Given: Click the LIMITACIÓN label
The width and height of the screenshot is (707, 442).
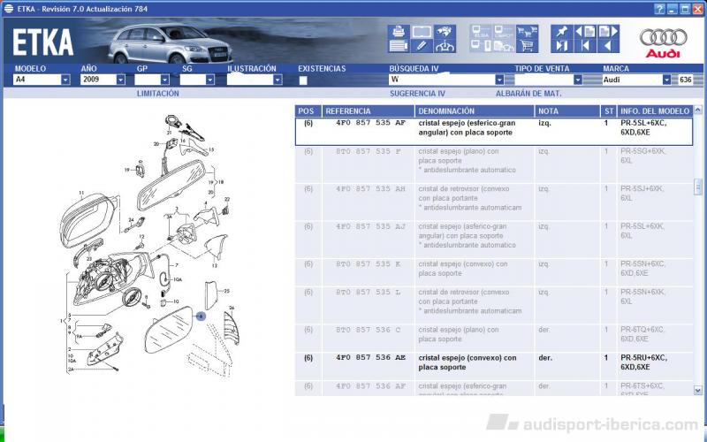Looking at the screenshot, I should click(x=158, y=94).
